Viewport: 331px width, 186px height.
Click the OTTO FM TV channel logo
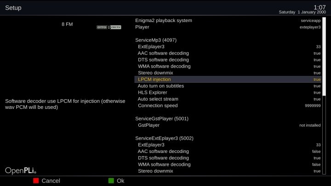coord(108,27)
